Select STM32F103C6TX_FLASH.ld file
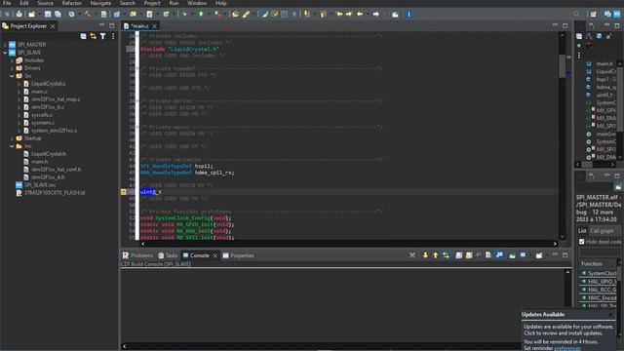The image size is (624, 351). coord(55,193)
